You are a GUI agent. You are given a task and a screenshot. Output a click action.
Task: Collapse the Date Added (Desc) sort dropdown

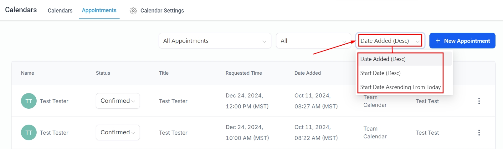click(390, 41)
